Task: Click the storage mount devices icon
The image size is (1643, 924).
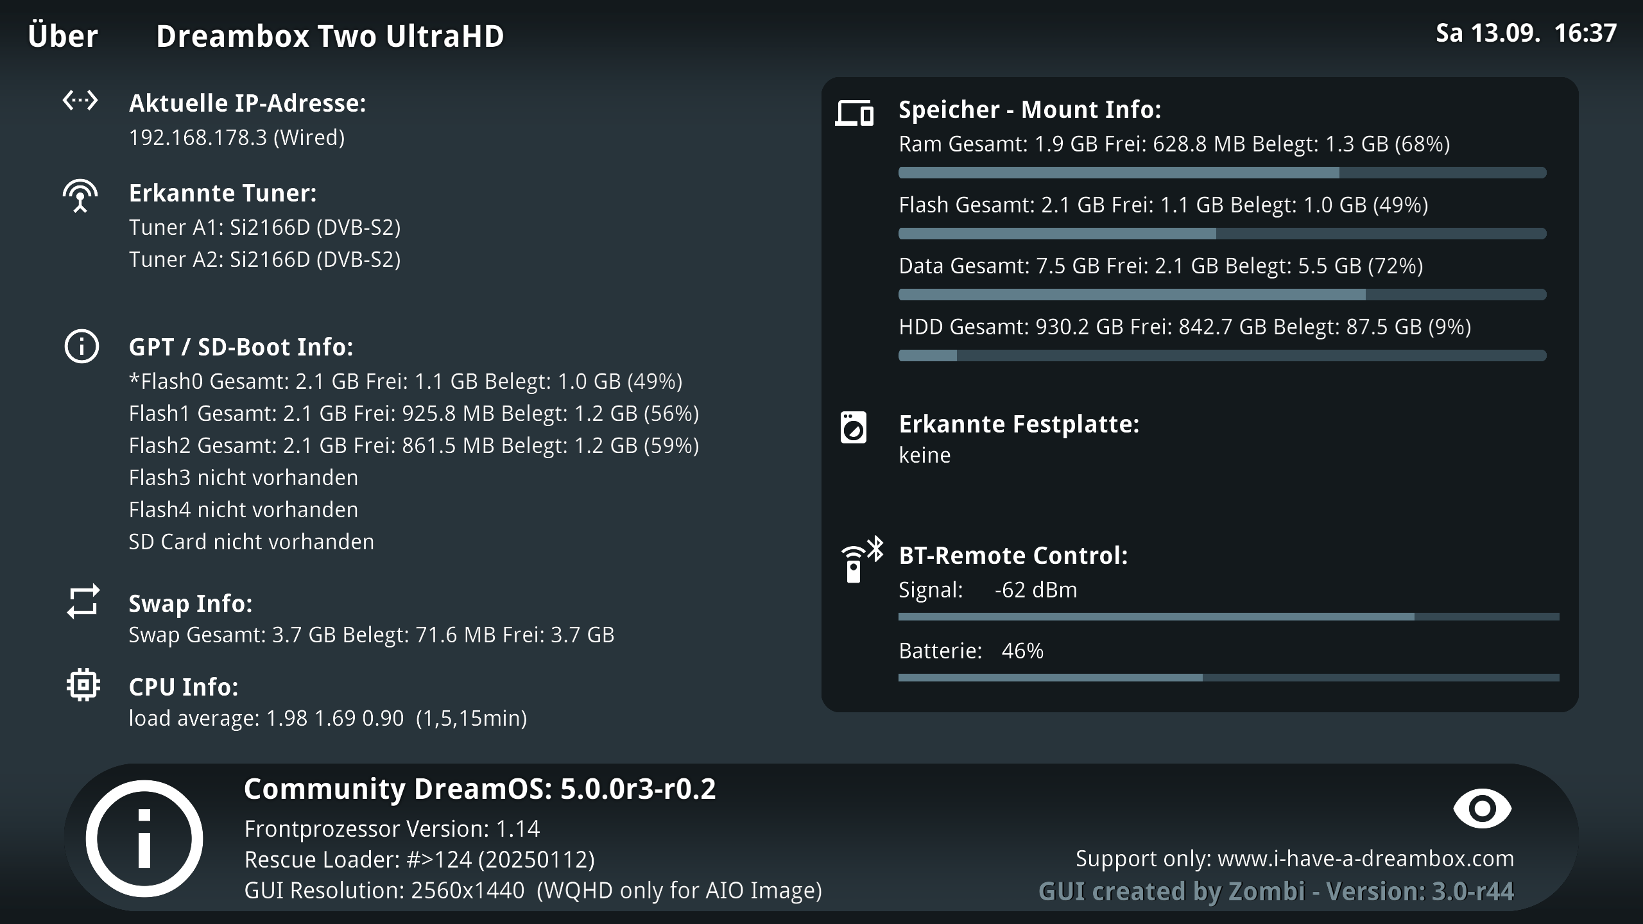Action: click(854, 113)
